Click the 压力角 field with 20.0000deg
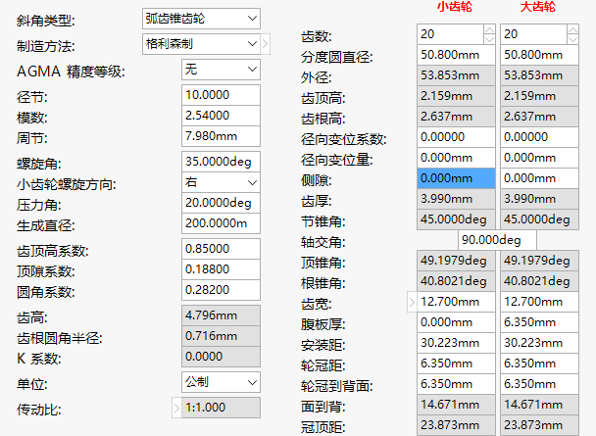This screenshot has height=436, width=596. [221, 203]
